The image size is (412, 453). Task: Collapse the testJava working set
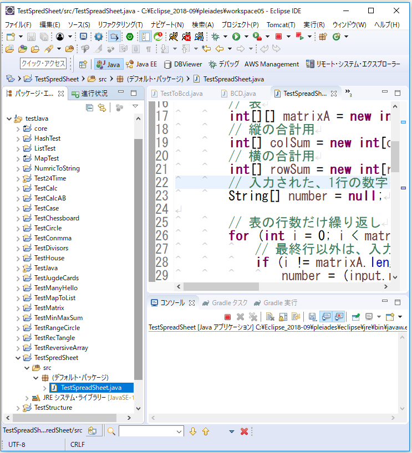pos(9,119)
